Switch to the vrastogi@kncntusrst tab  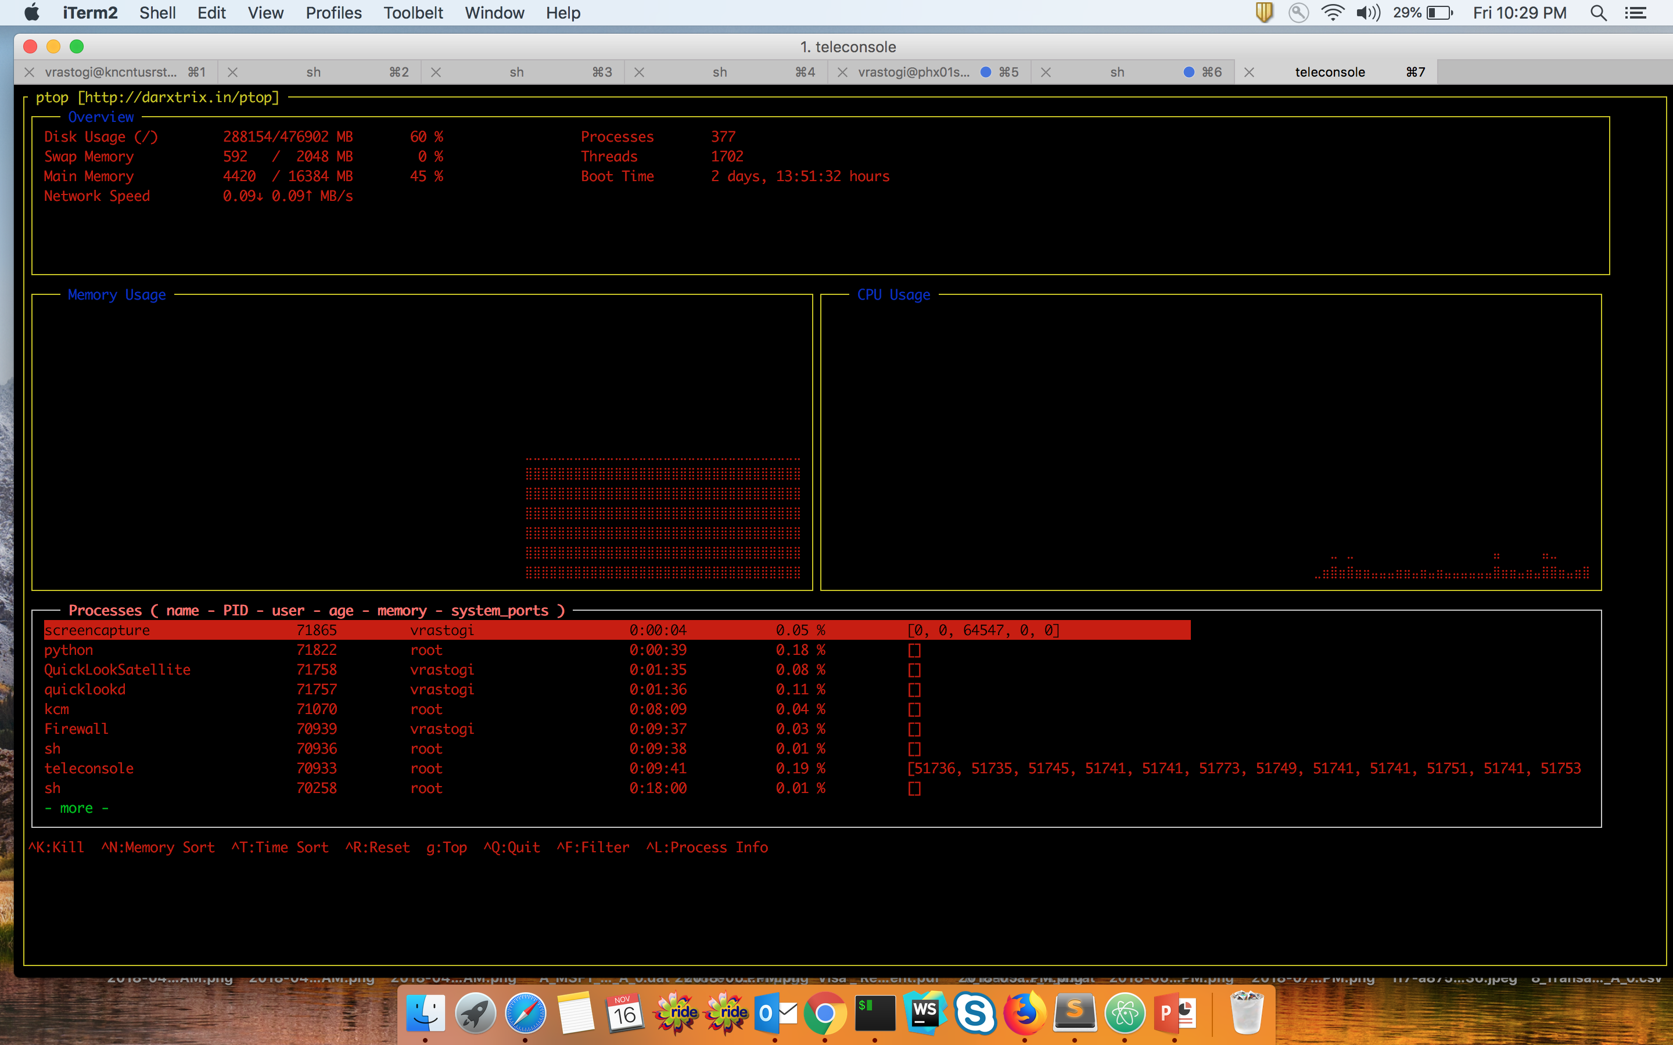tap(110, 72)
